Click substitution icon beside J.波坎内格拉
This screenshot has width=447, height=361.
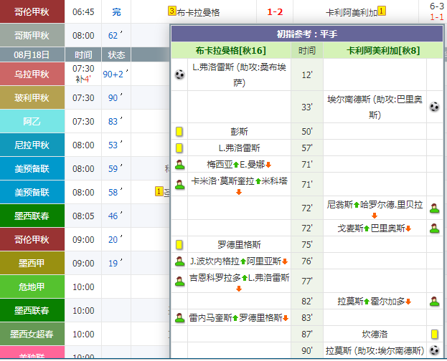(x=179, y=261)
